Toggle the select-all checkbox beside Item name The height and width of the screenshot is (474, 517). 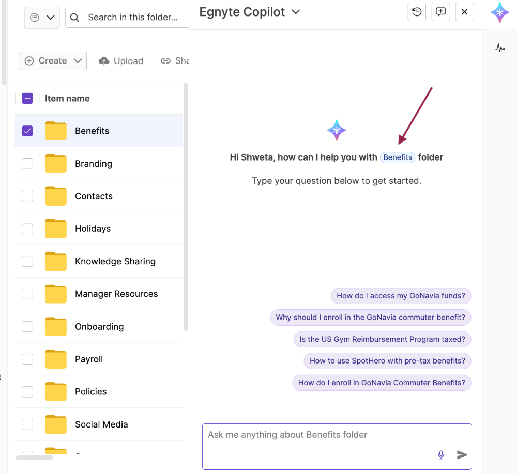(27, 98)
